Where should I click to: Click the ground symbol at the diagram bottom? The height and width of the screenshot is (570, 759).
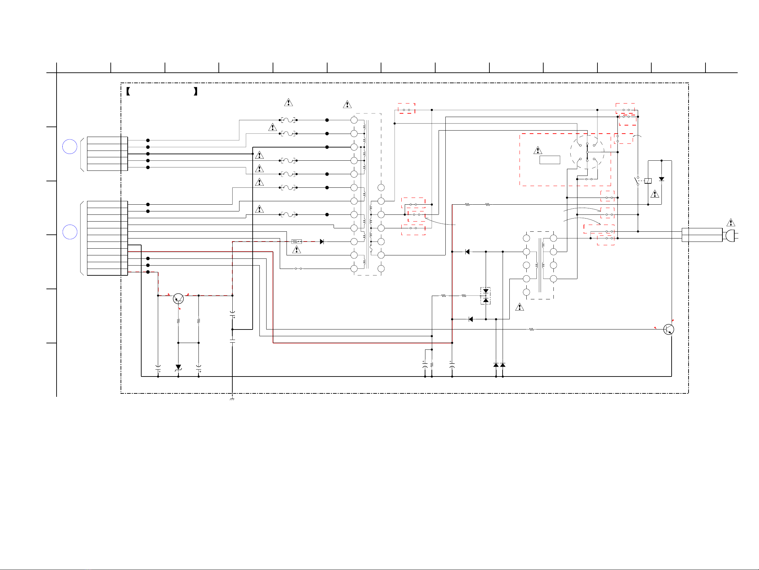(x=232, y=399)
